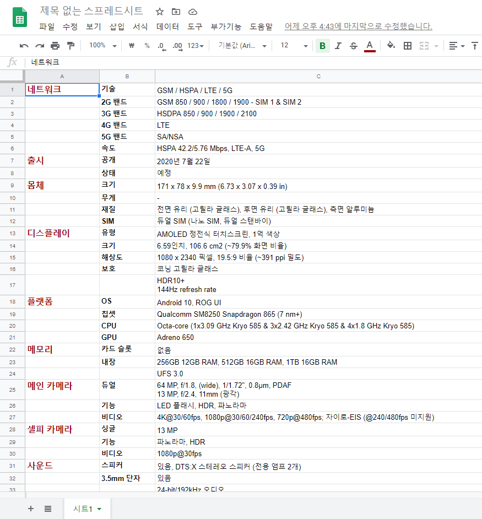The image size is (482, 519).
Task: Open the vertical align option
Action: pos(475,46)
